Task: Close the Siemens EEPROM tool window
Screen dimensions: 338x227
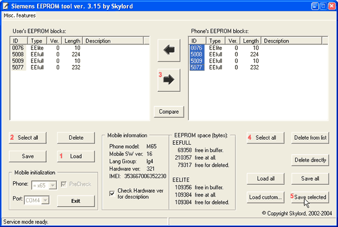Action: click(x=332, y=6)
